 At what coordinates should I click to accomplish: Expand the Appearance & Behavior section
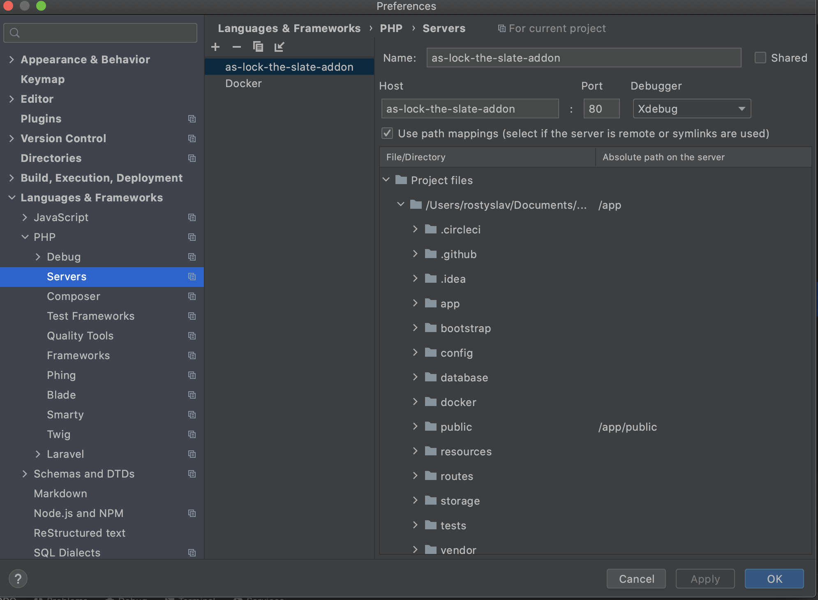tap(12, 60)
